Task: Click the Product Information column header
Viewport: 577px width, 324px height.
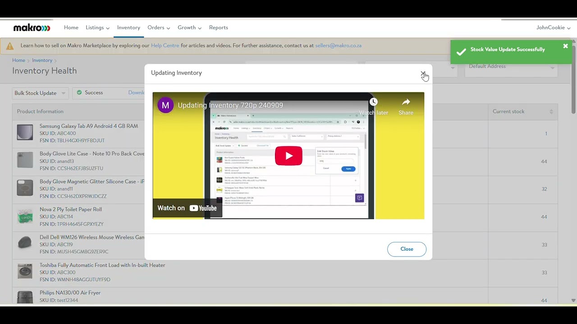Action: [x=40, y=112]
